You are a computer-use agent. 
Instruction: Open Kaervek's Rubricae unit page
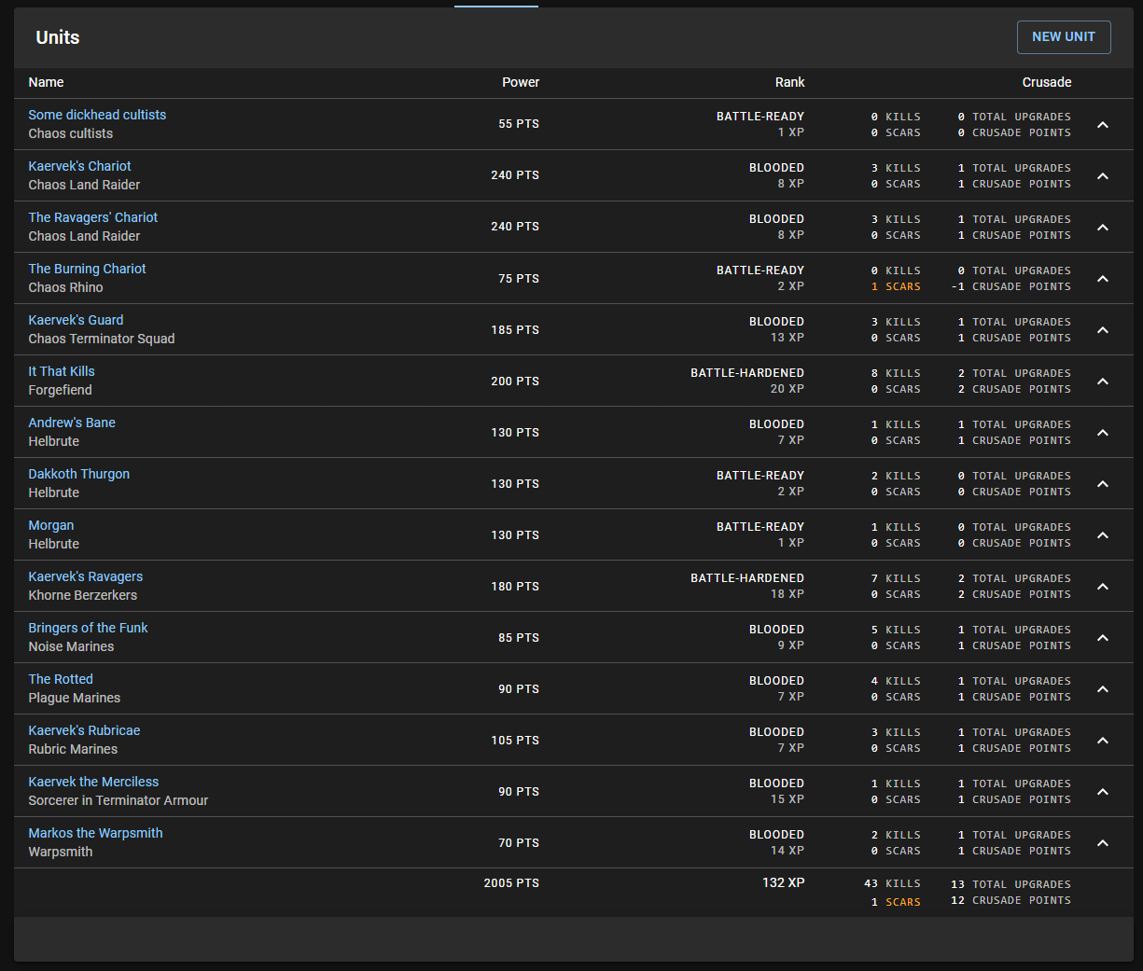point(84,730)
